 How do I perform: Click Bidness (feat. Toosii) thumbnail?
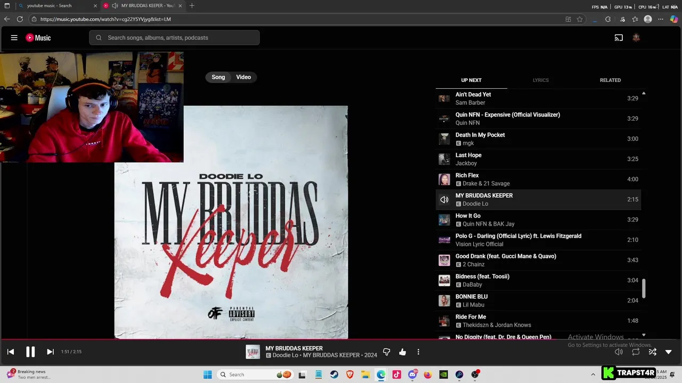coord(444,280)
